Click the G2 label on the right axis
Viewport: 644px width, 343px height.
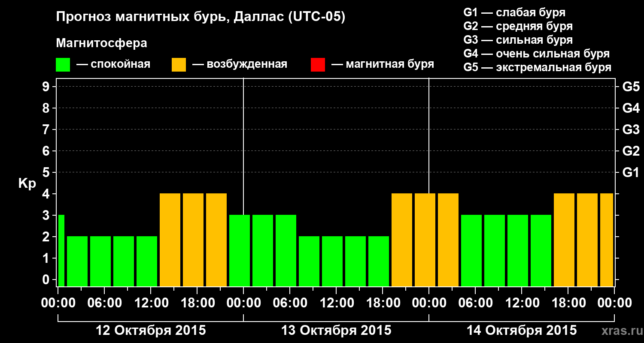click(x=631, y=151)
